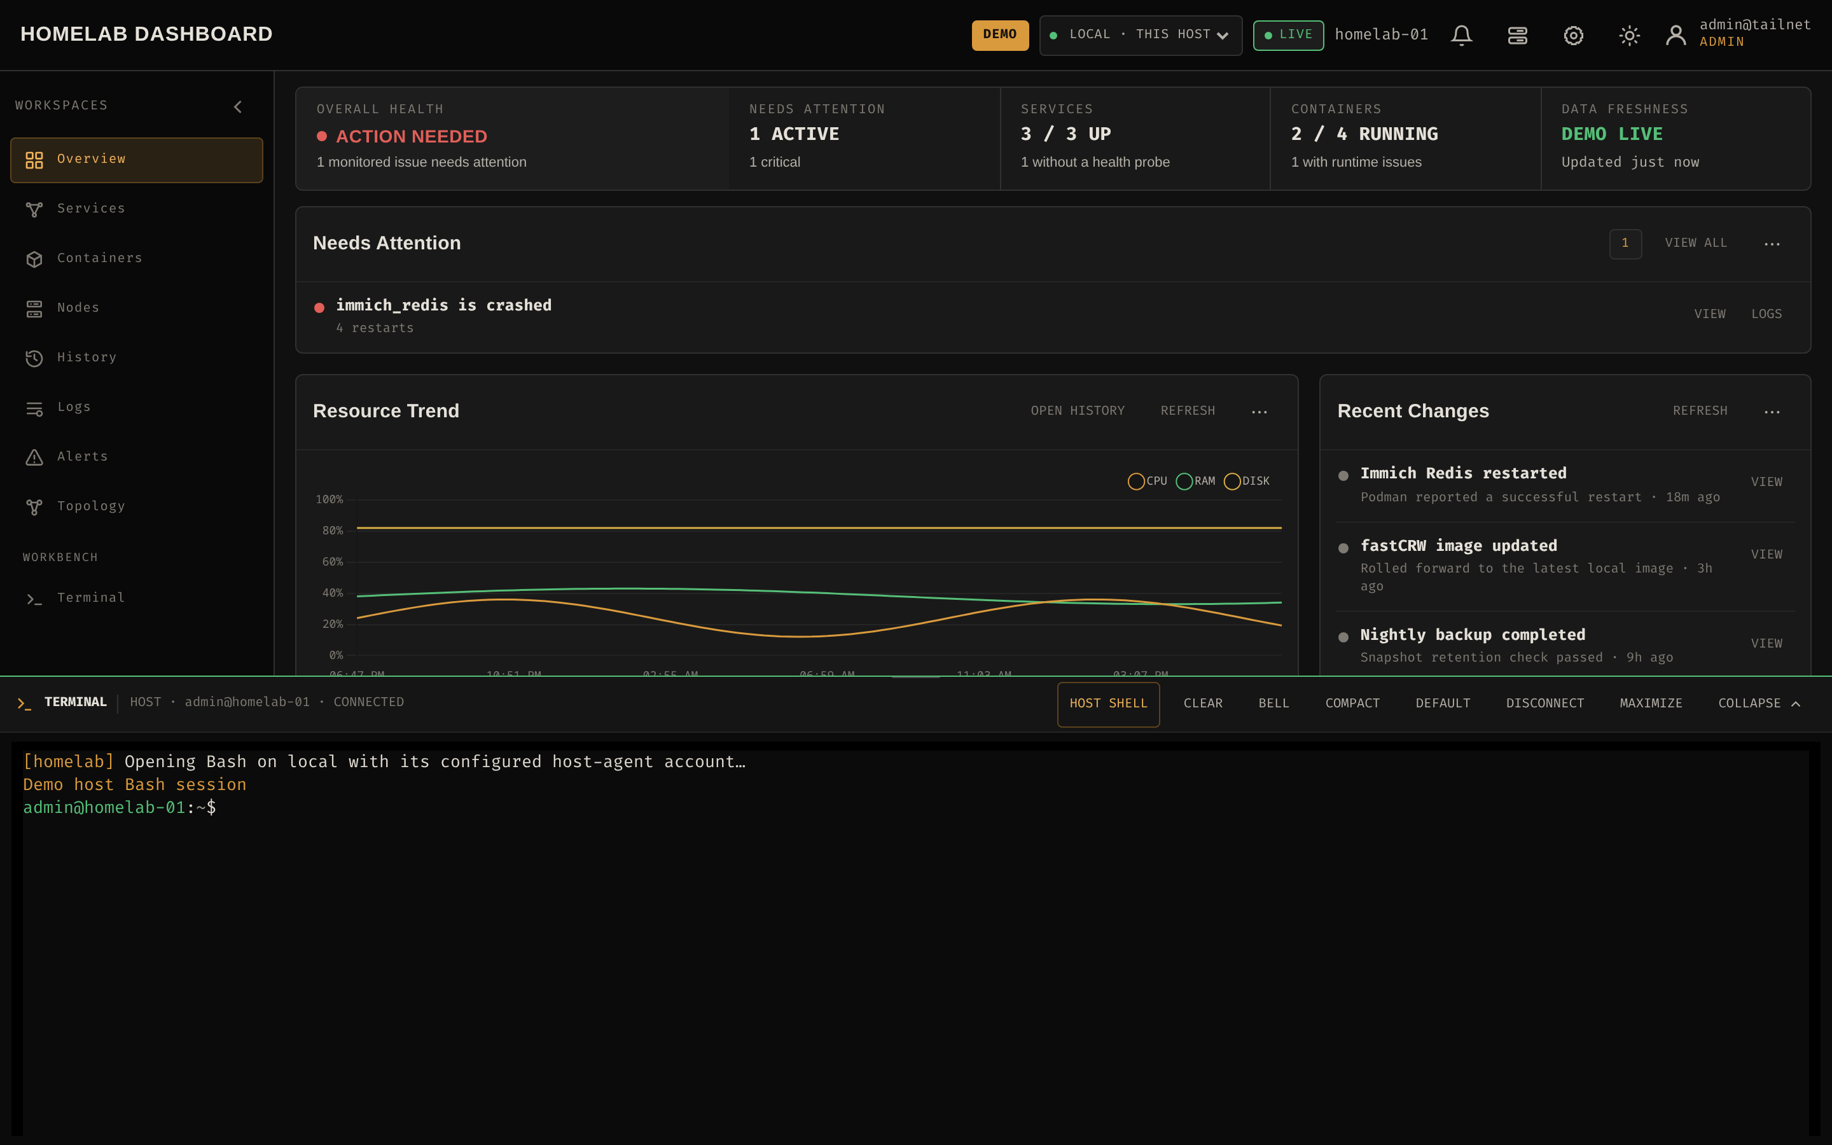Open the Logs workspace
This screenshot has width=1832, height=1145.
coord(136,407)
